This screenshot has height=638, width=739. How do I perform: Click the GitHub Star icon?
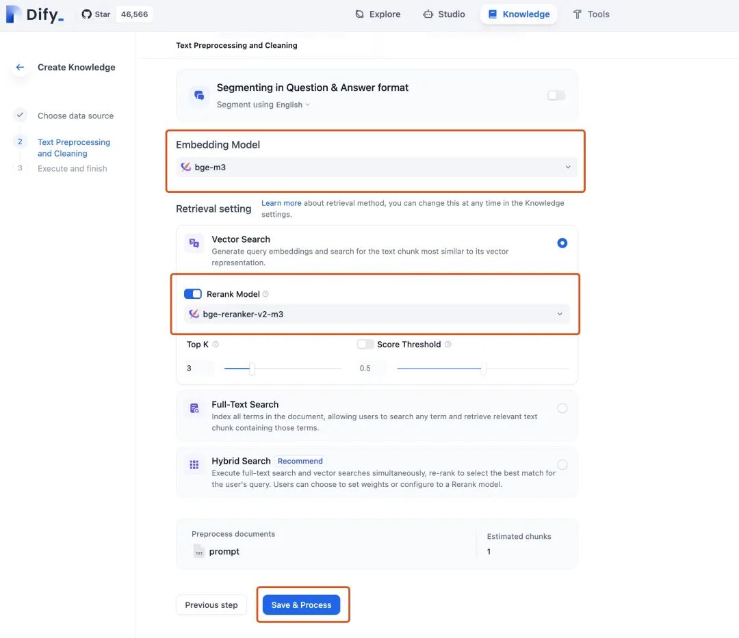(x=86, y=14)
